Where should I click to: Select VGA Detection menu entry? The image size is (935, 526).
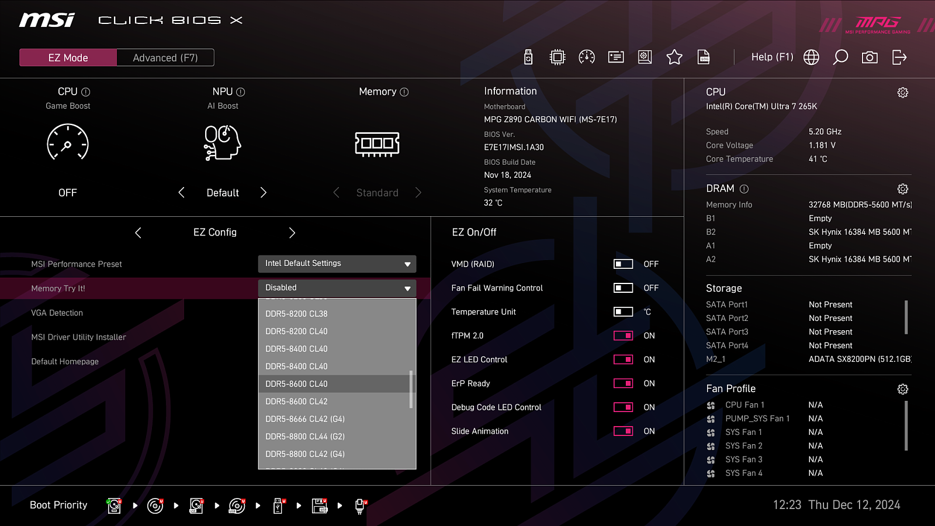pyautogui.click(x=57, y=313)
